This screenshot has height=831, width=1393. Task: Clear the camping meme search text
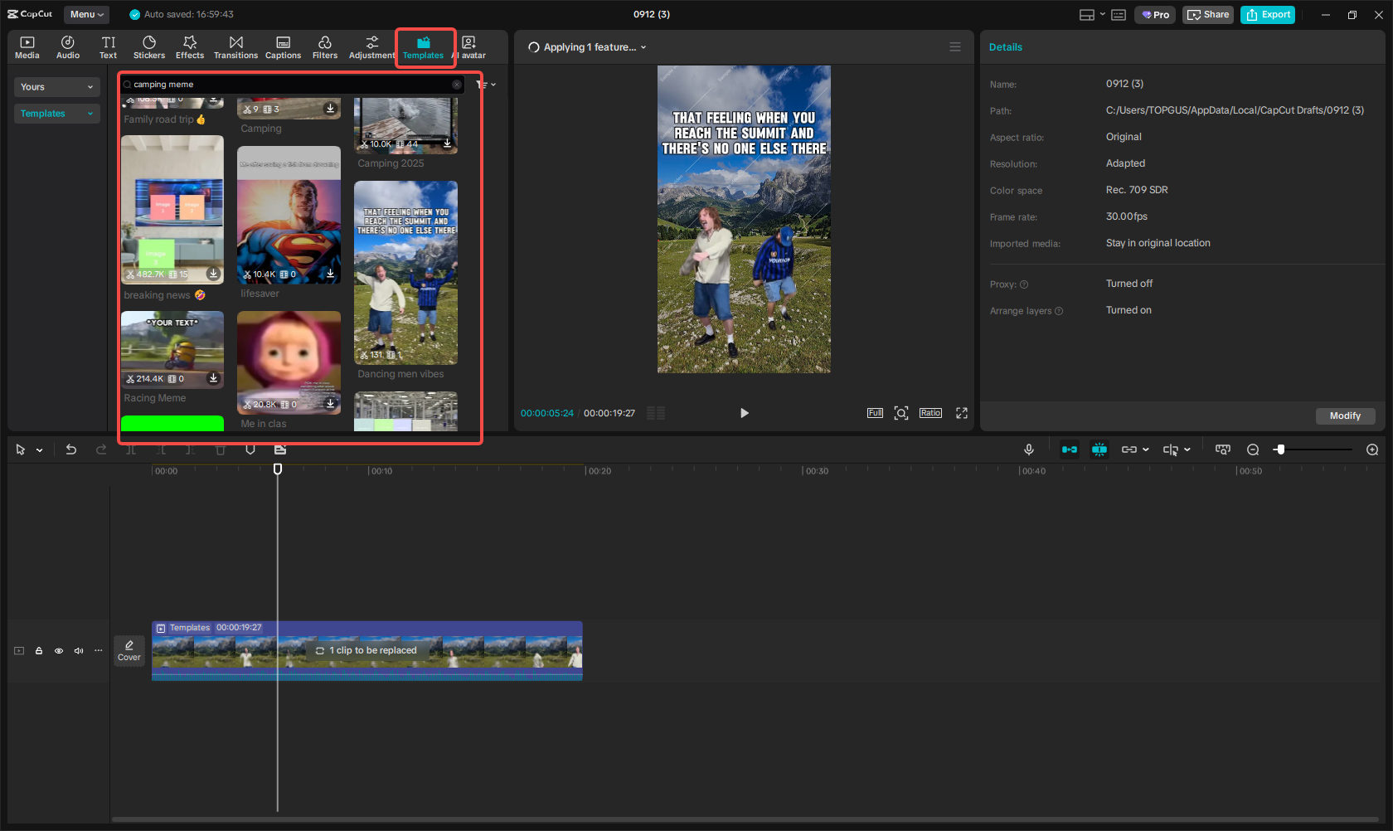pyautogui.click(x=457, y=85)
